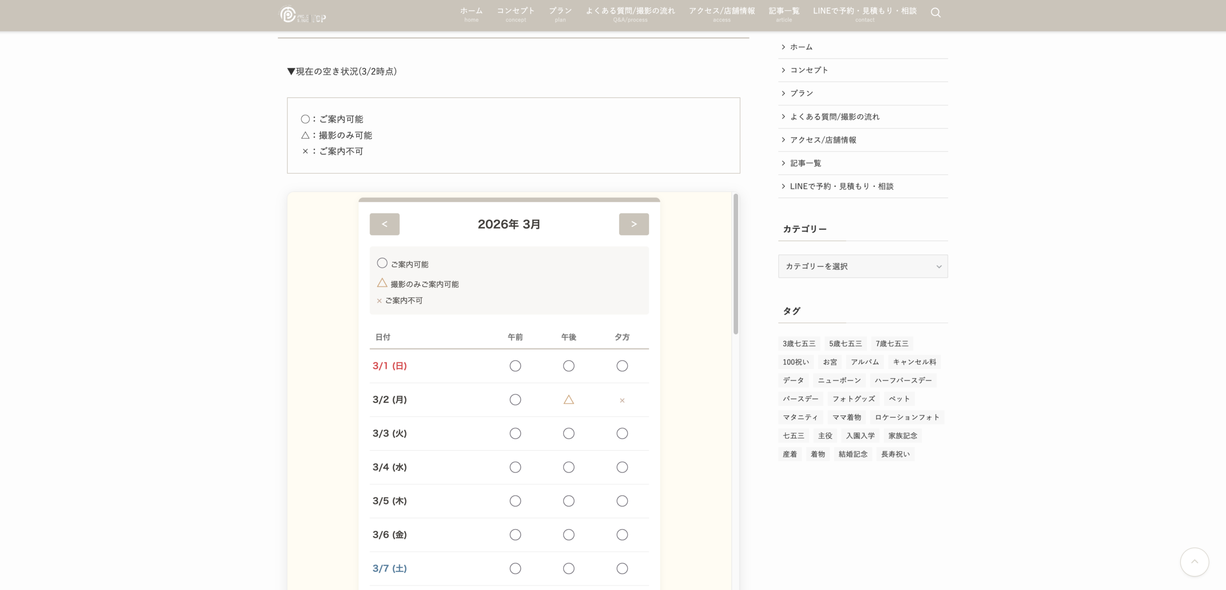The height and width of the screenshot is (590, 1226).
Task: Open コンセプト in top navigation menu
Action: [515, 13]
